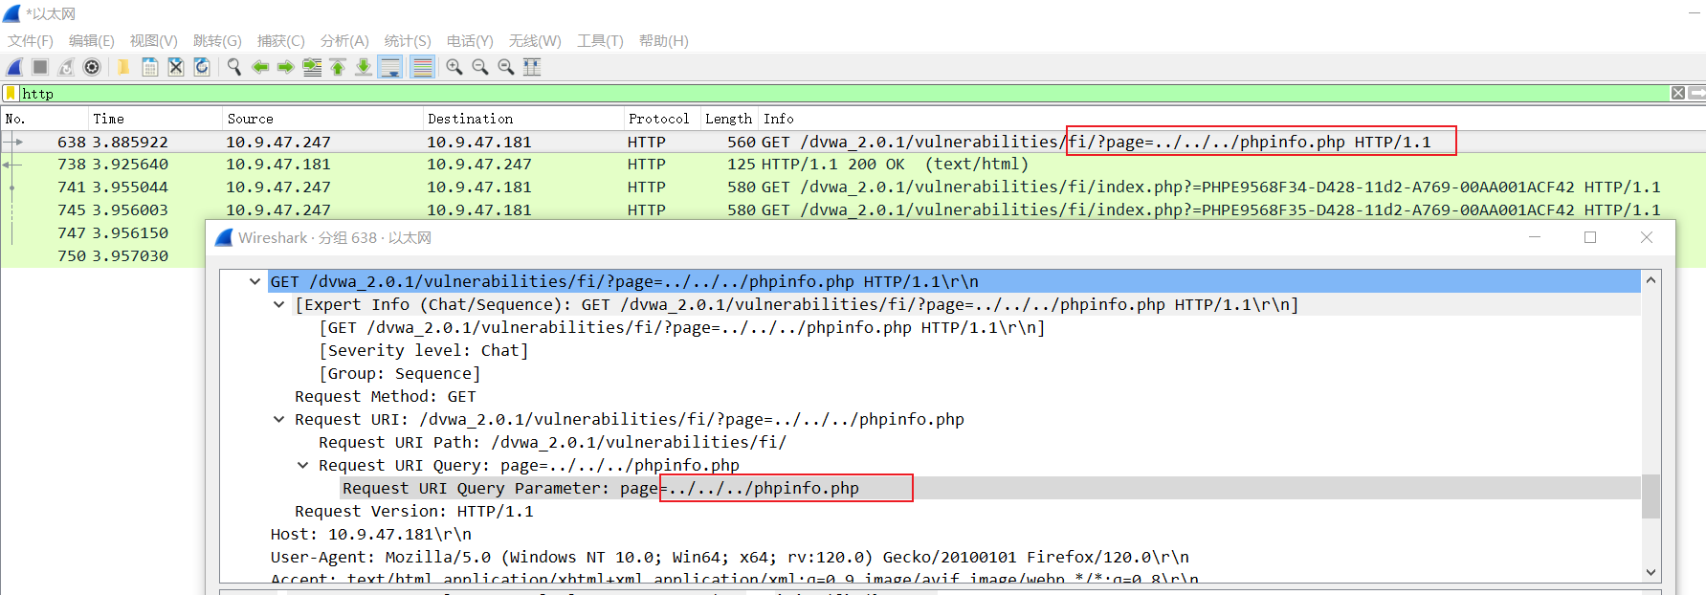1706x595 pixels.
Task: Sort by the Source column header
Action: click(322, 119)
